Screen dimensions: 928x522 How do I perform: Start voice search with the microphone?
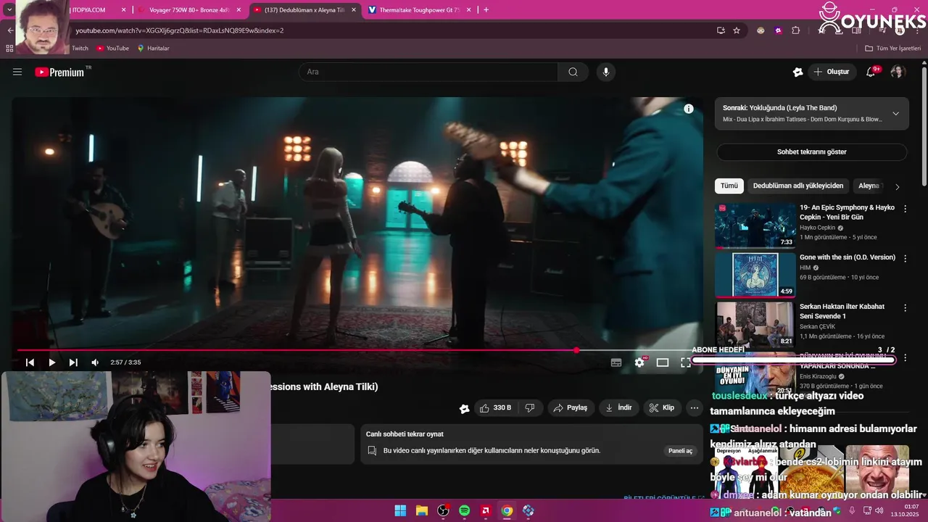[x=606, y=72]
